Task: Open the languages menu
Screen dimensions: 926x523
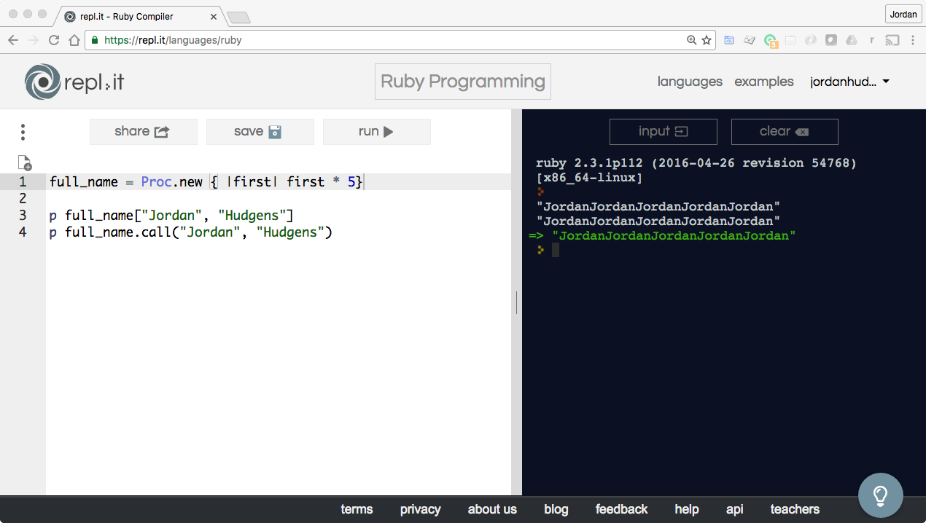Action: [x=690, y=82]
